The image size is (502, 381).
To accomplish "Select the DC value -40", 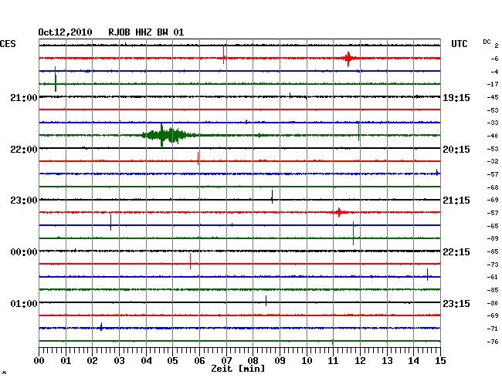I will click(493, 136).
